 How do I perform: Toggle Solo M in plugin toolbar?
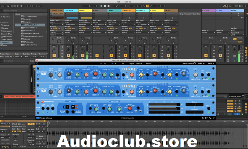pyautogui.click(x=201, y=64)
